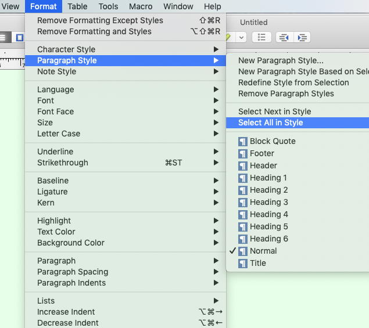Click the paragraph icon beside Heading 4

click(243, 215)
